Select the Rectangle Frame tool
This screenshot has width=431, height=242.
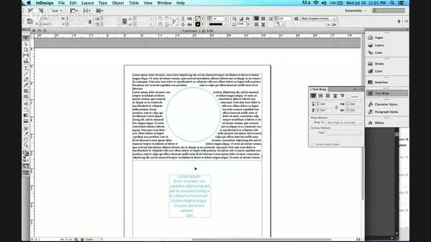(26, 91)
